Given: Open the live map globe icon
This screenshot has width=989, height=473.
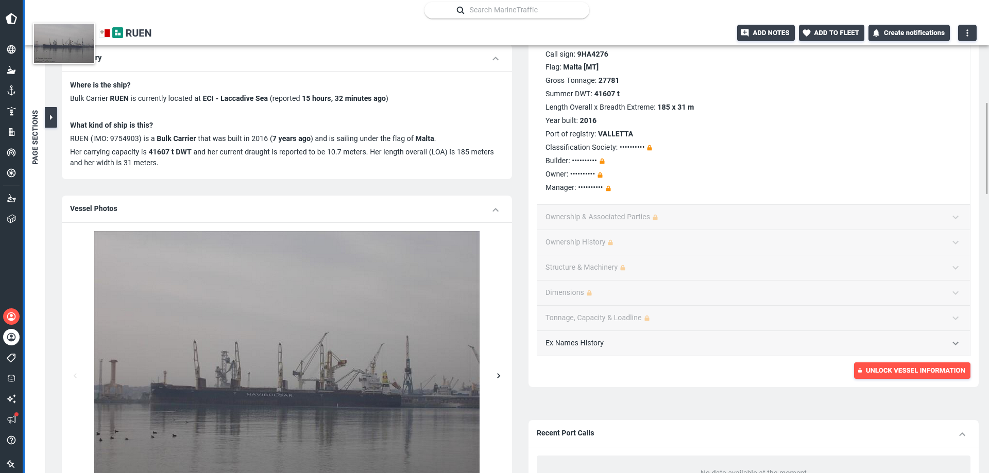Looking at the screenshot, I should tap(11, 49).
